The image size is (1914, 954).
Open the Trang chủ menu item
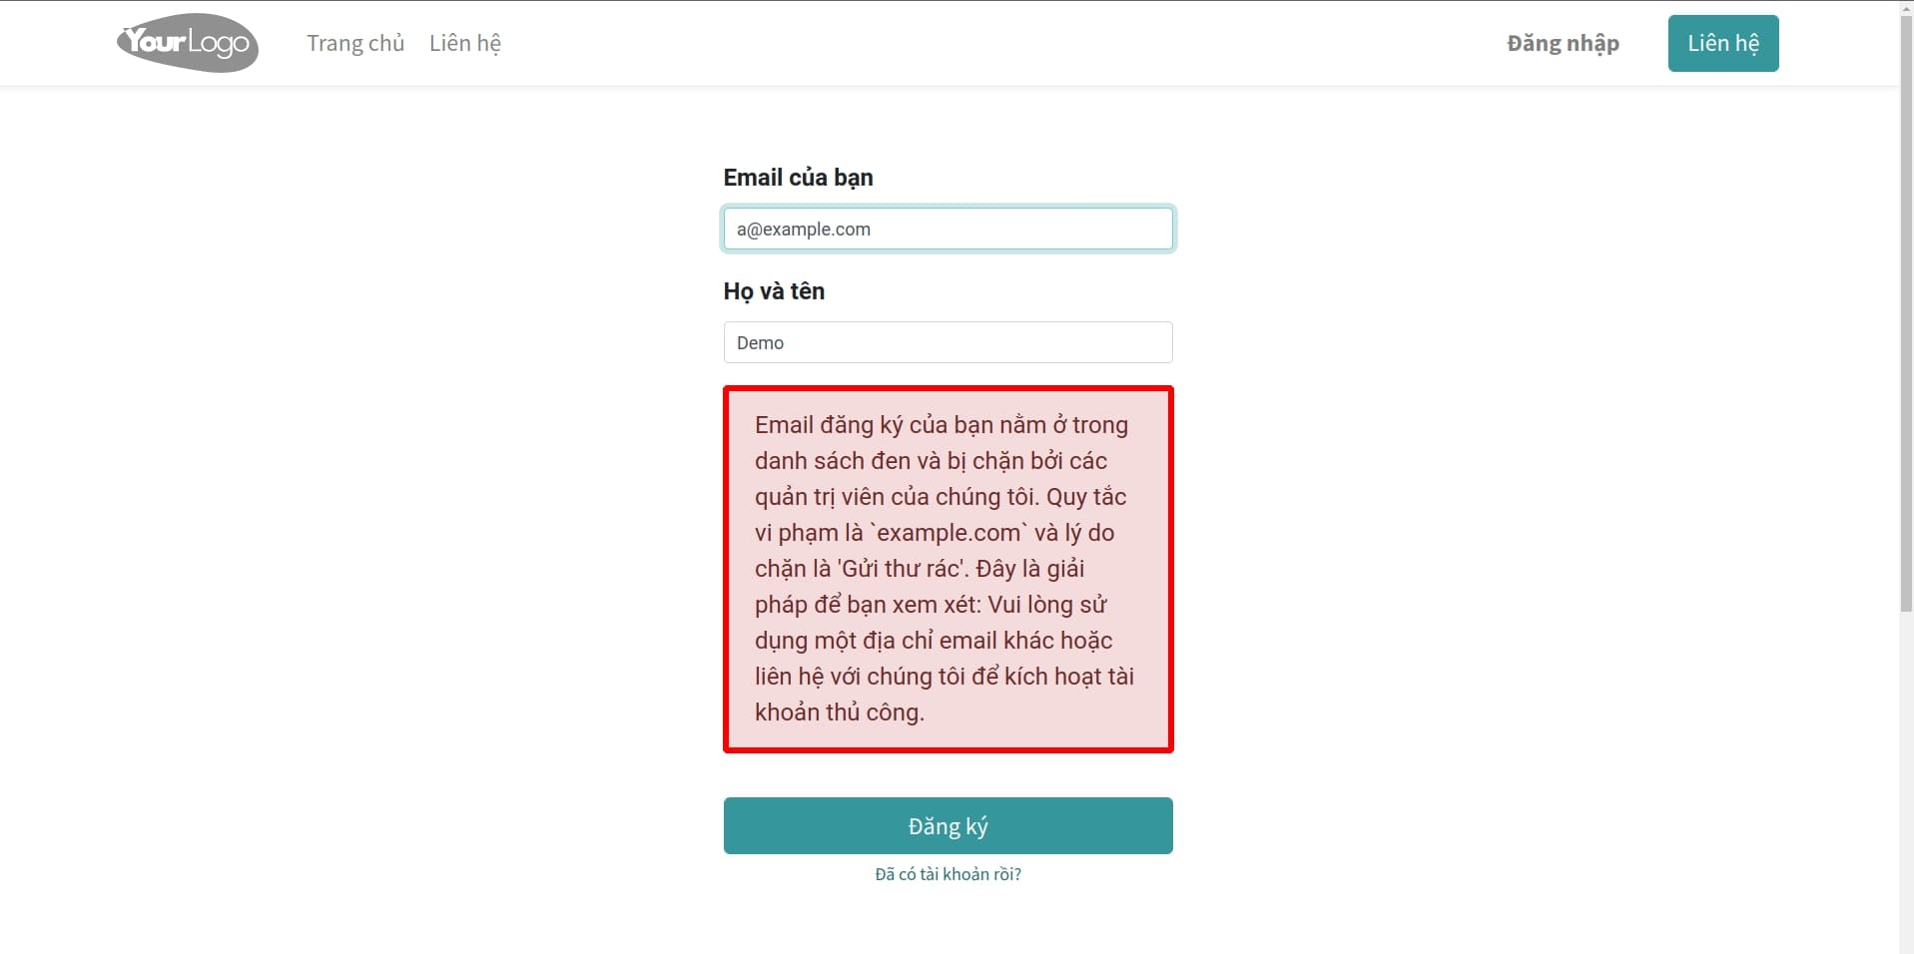pyautogui.click(x=355, y=43)
